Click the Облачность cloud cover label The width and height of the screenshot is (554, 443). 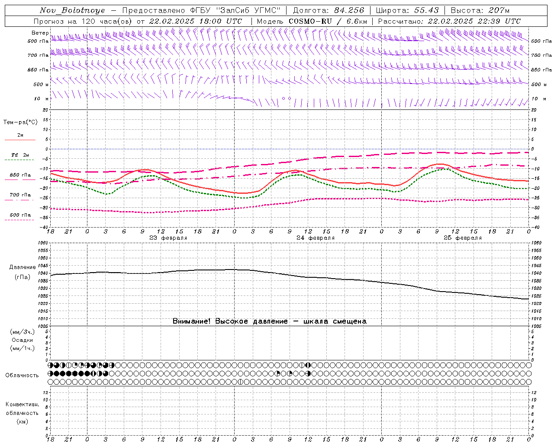(22, 376)
